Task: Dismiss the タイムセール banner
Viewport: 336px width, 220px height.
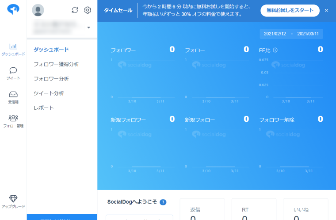Action: pyautogui.click(x=326, y=10)
